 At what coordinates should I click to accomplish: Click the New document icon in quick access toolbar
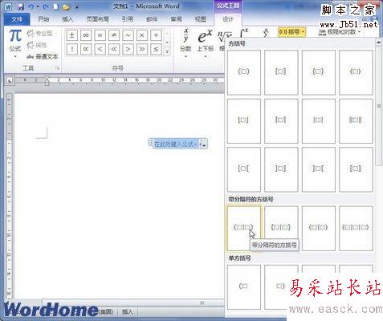coord(56,6)
